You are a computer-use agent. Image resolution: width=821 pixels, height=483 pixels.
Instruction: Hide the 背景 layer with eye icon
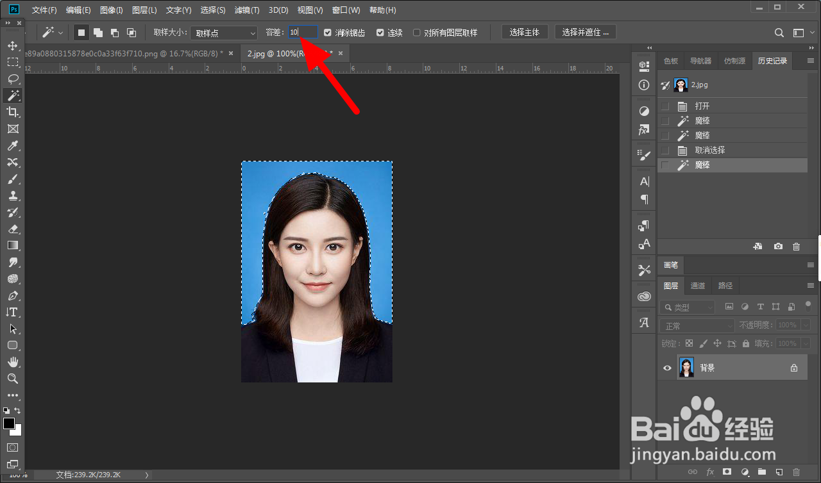pos(667,368)
